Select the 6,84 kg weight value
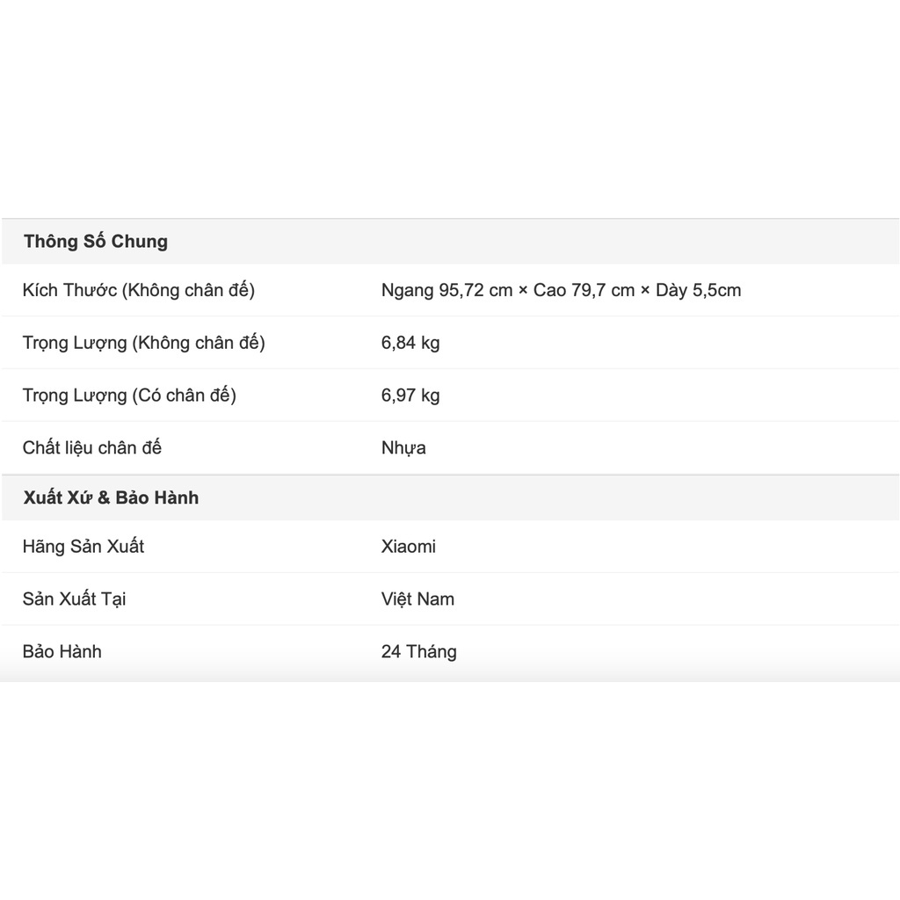Screen dimensions: 900x900 click(410, 343)
